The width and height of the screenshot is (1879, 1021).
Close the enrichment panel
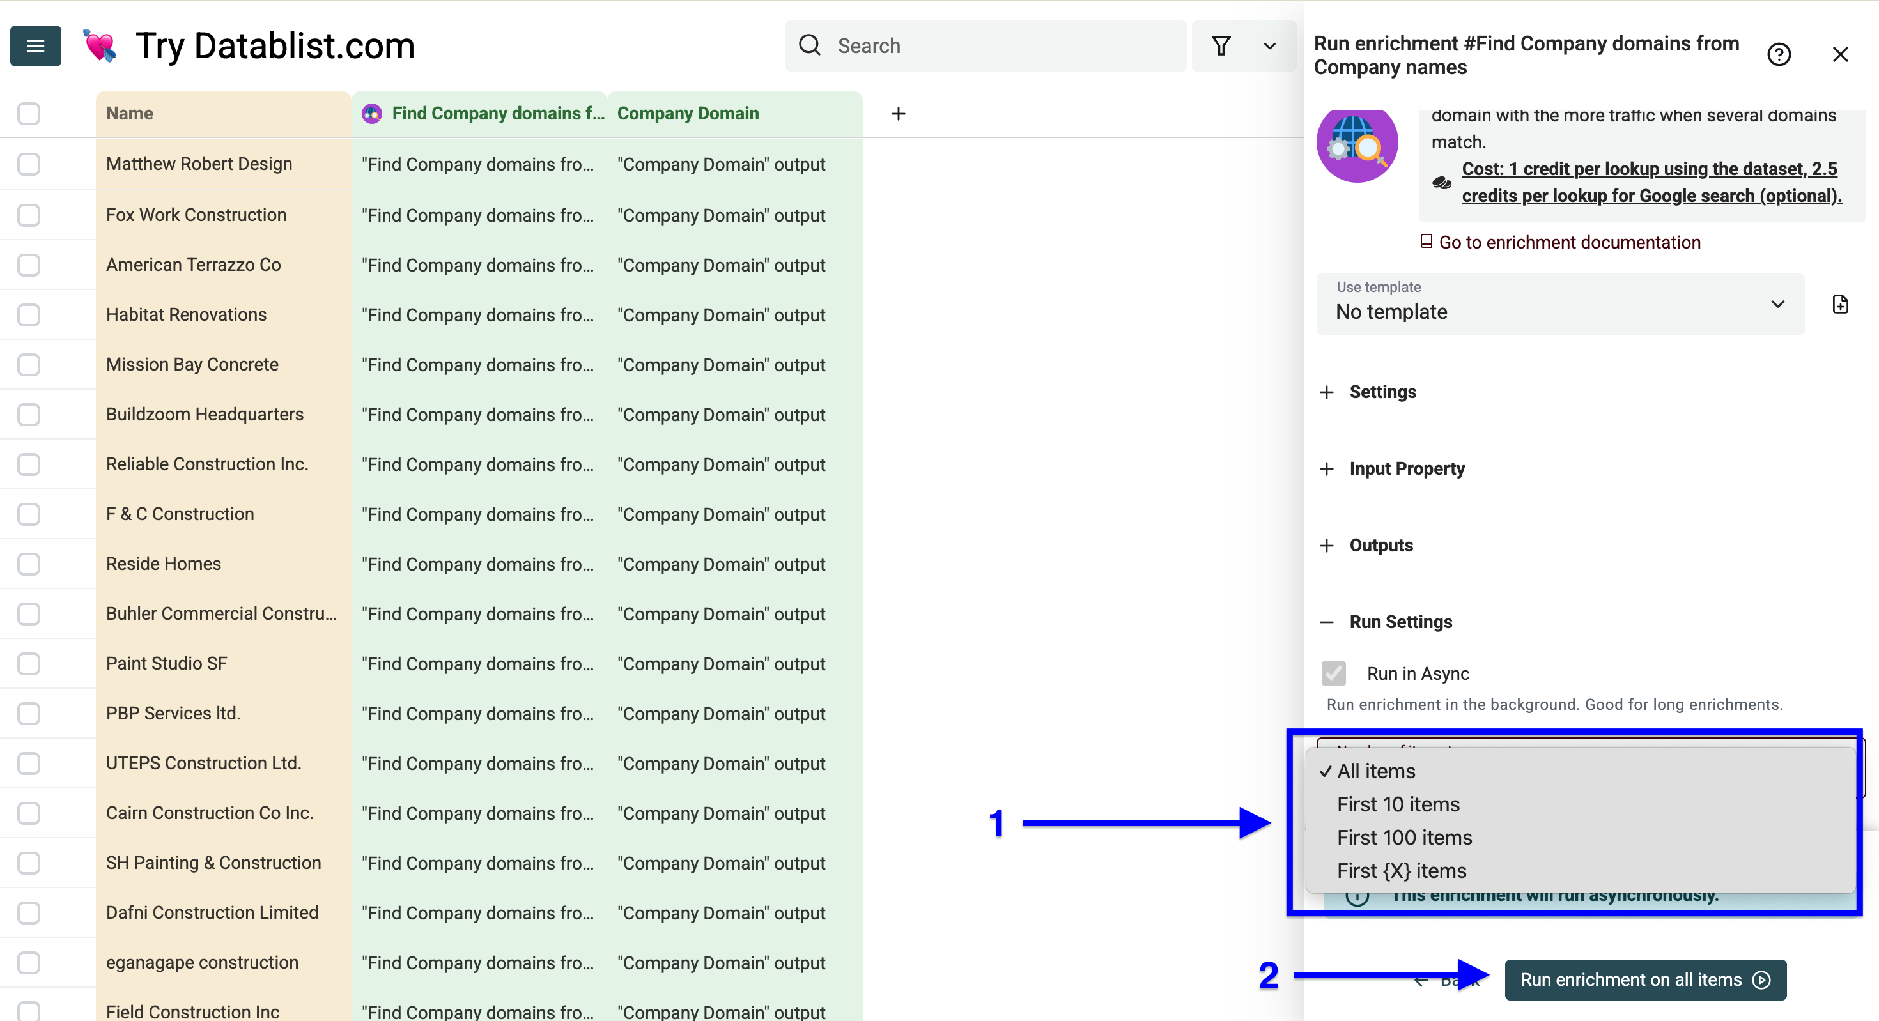click(1839, 55)
